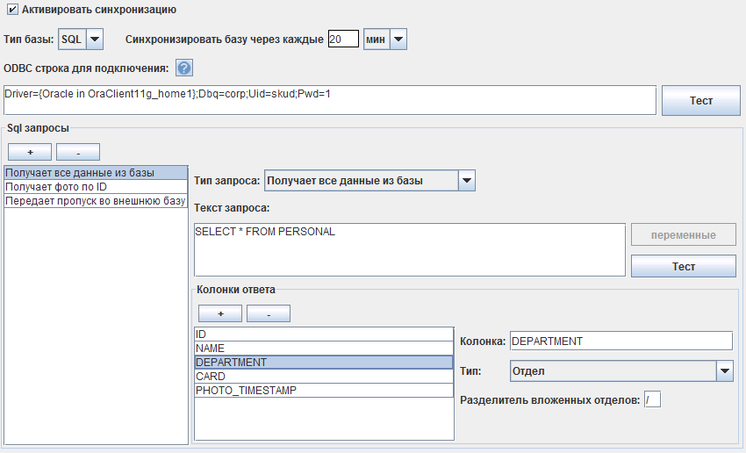
Task: Add a new SQL query with plus button
Action: click(x=29, y=152)
